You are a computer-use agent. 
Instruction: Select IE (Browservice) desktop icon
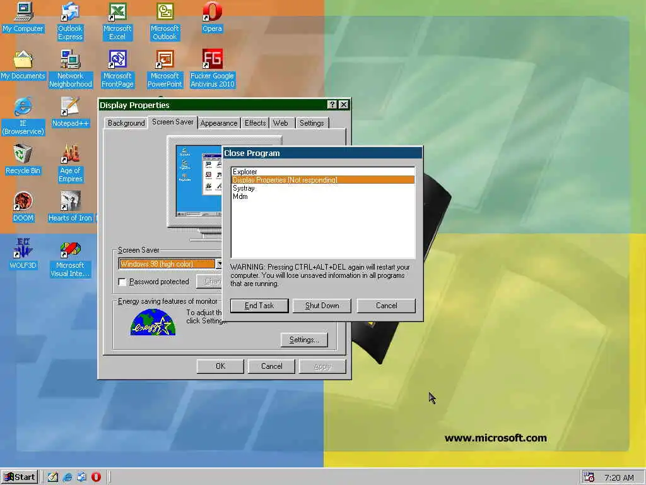pos(23,116)
